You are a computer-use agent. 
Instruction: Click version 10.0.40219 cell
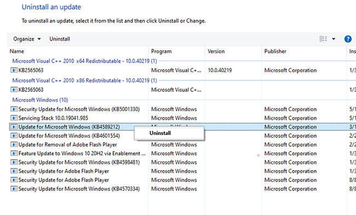coord(220,71)
